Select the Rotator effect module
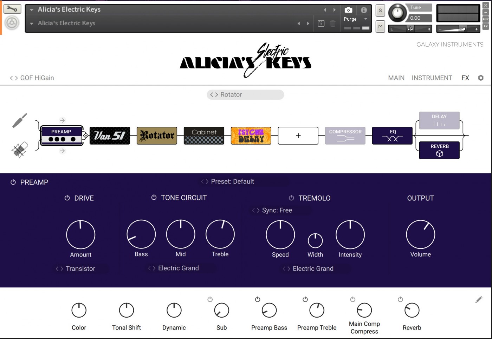The height and width of the screenshot is (339, 492). pyautogui.click(x=157, y=135)
